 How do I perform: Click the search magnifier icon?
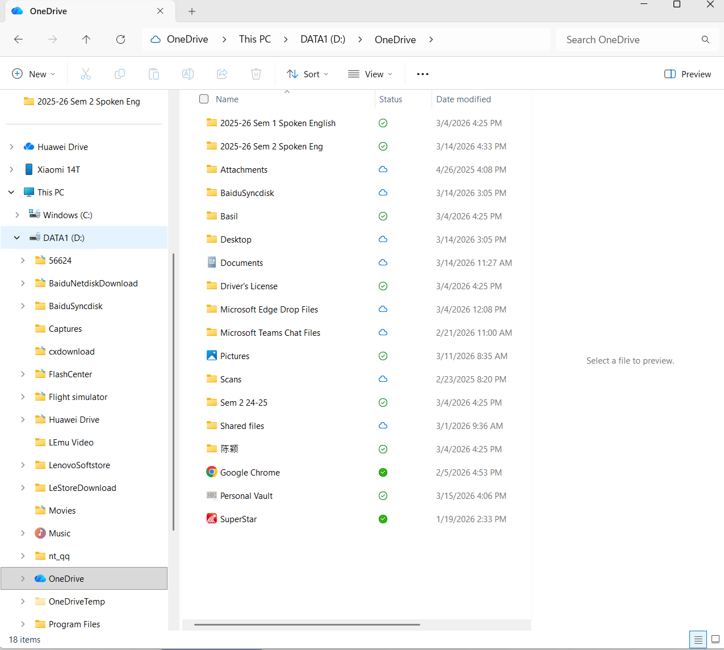[x=705, y=39]
